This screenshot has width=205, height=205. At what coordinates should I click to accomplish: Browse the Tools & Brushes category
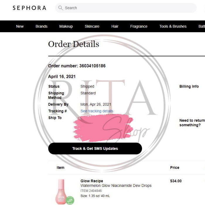(173, 26)
